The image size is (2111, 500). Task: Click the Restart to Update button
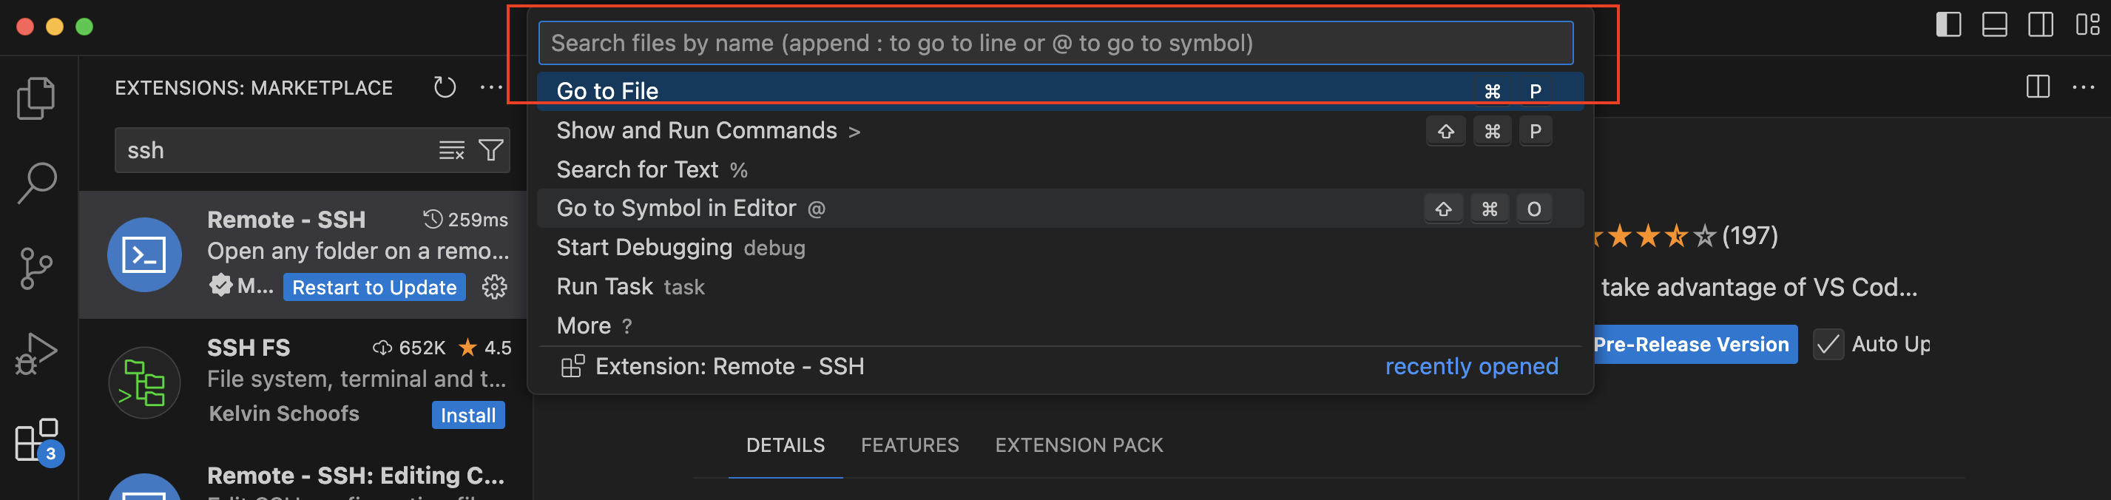coord(374,287)
